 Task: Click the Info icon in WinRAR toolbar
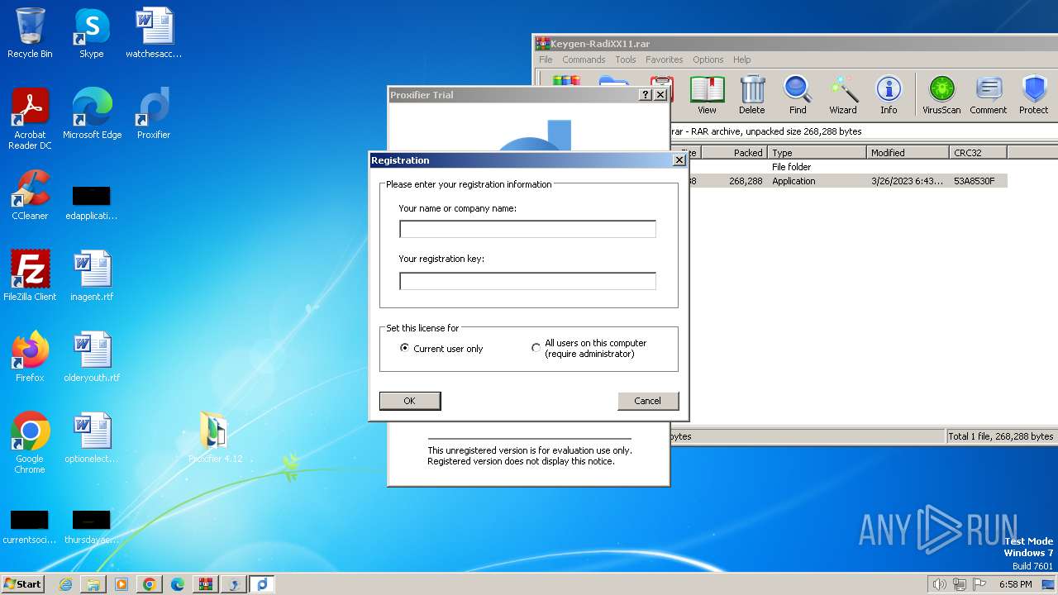(x=889, y=95)
